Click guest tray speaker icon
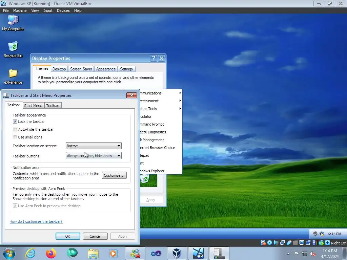This screenshot has height=260, width=347. tap(315, 234)
